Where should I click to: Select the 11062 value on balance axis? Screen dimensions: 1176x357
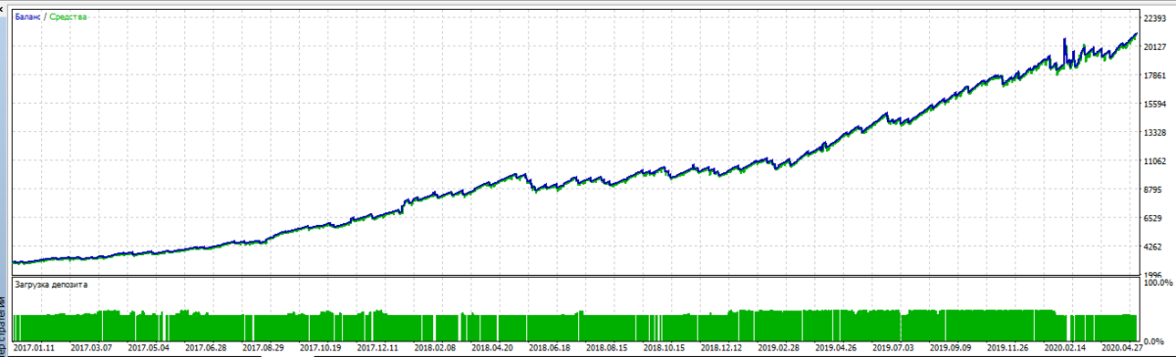coord(1155,161)
